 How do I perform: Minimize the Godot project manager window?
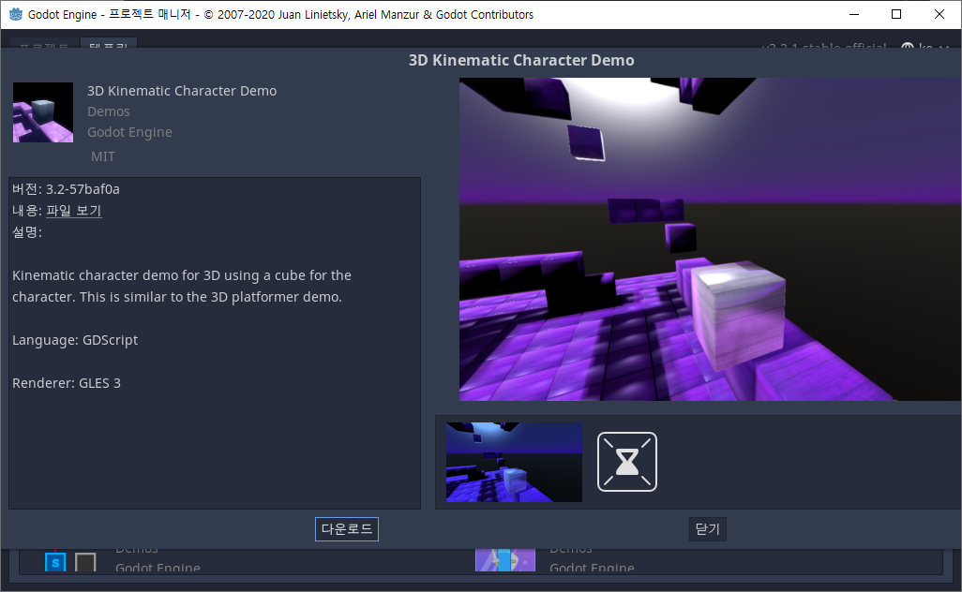tap(853, 14)
